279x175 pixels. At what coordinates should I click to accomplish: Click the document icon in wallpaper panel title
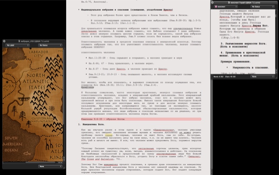(19, 41)
